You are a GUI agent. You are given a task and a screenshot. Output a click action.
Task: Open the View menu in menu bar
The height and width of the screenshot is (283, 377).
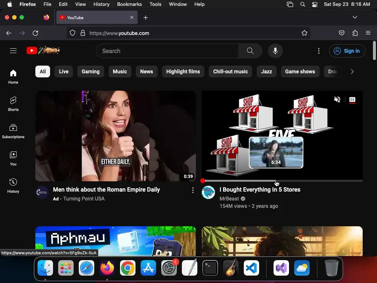(x=80, y=4)
